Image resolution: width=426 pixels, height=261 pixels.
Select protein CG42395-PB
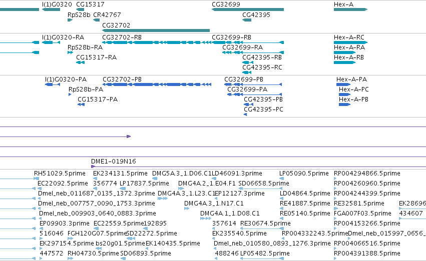point(263,99)
